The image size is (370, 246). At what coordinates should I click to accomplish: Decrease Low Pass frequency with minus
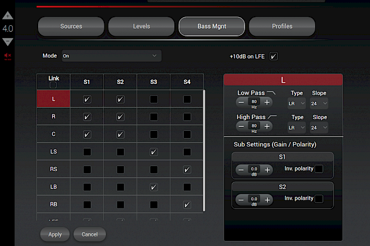241,102
